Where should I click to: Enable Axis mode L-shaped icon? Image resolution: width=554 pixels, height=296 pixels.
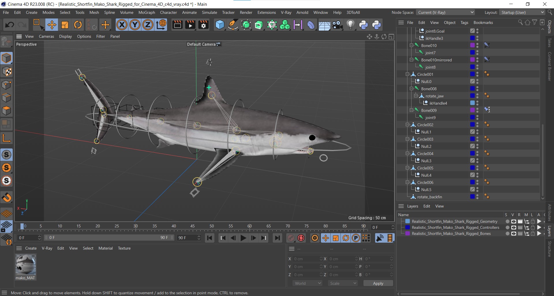[6, 138]
